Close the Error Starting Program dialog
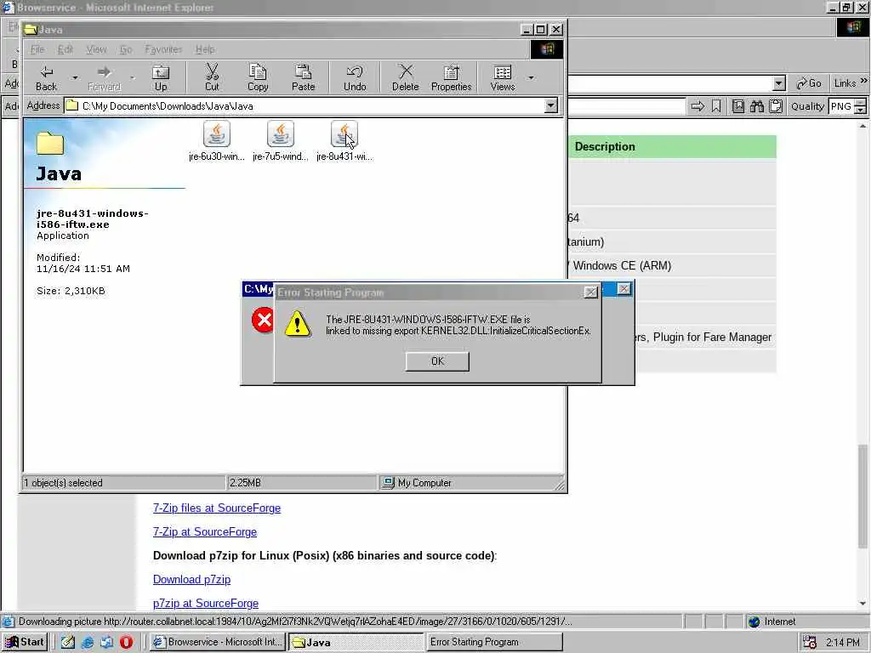 tap(591, 292)
